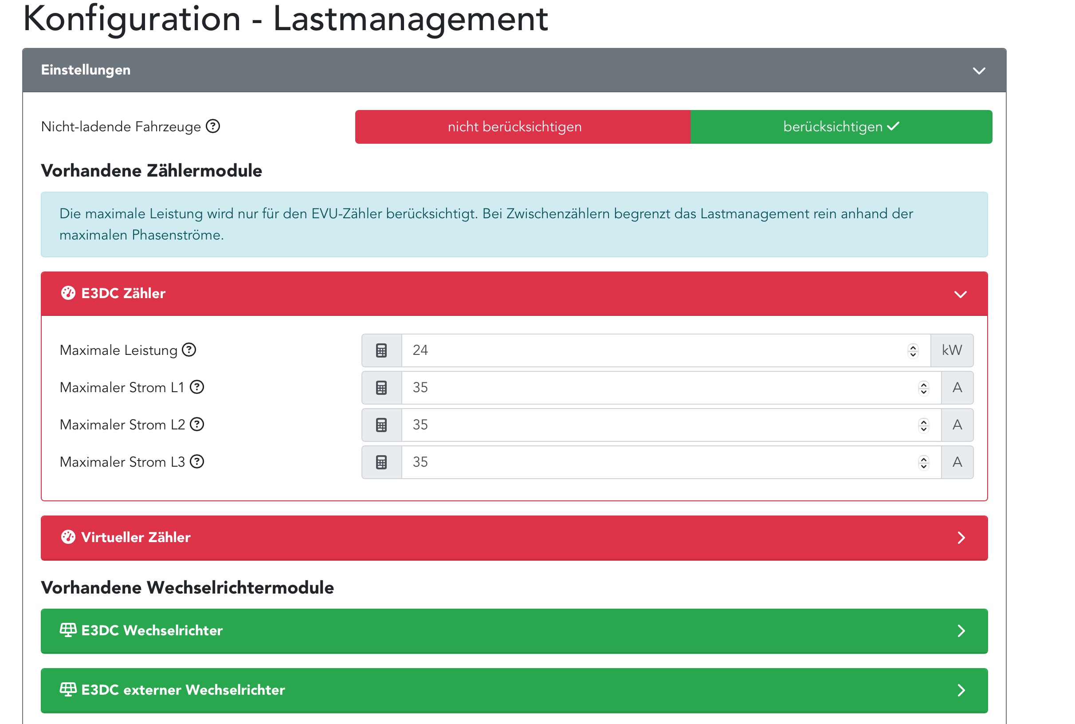This screenshot has height=724, width=1075.
Task: Click calculator icon in Maximaler Strom L1 row
Action: coord(381,388)
